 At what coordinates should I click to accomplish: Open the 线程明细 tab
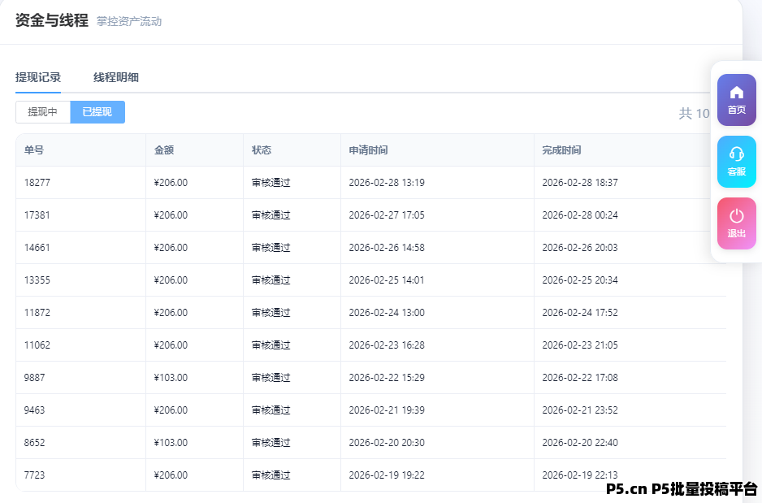point(115,78)
